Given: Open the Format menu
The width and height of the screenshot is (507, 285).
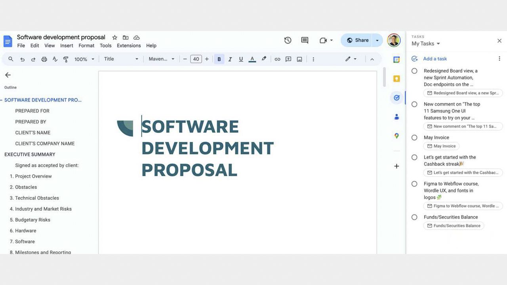Looking at the screenshot, I should 86,46.
